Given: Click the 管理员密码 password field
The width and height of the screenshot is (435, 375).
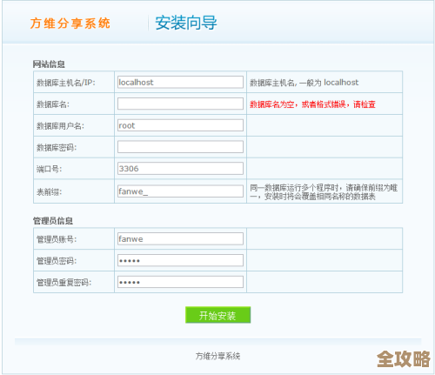Looking at the screenshot, I should click(x=180, y=260).
